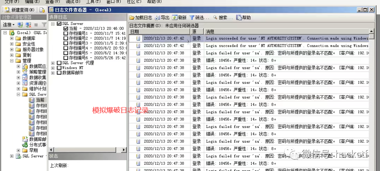Screen dimensions: 380x171
Task: Uncheck the SQL Server log group checkbox
Action: coord(59,24)
